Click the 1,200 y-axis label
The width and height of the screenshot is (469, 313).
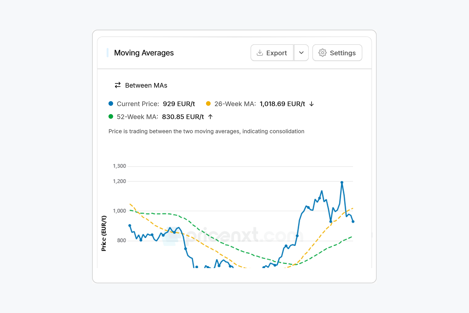point(119,181)
